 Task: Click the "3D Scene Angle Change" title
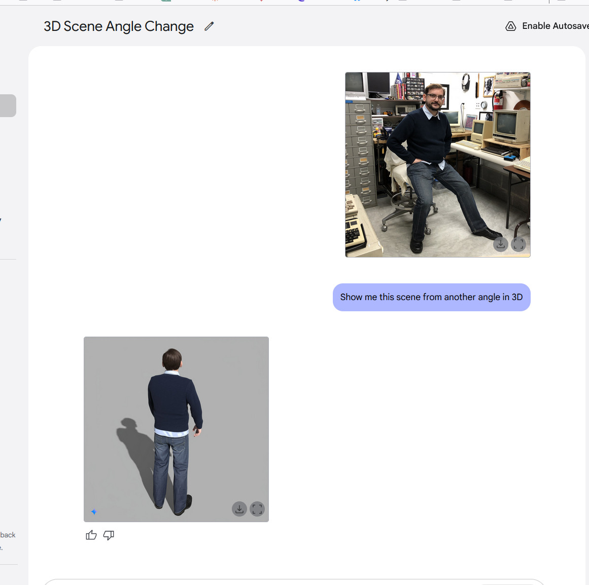tap(119, 26)
